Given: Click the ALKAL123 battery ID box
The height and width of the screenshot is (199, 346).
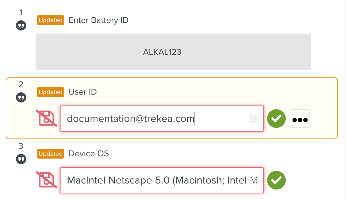Looking at the screenshot, I should click(x=173, y=52).
